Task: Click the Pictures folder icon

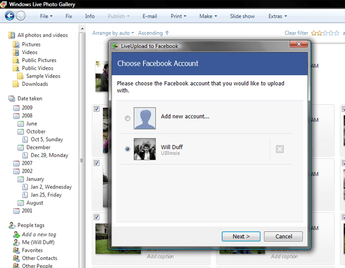Action: tap(16, 44)
